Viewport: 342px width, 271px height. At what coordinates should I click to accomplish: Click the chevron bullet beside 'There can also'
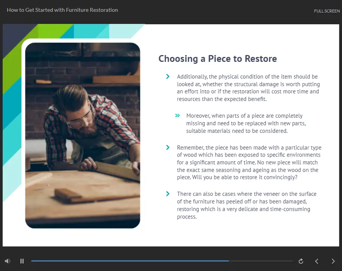pyautogui.click(x=168, y=194)
